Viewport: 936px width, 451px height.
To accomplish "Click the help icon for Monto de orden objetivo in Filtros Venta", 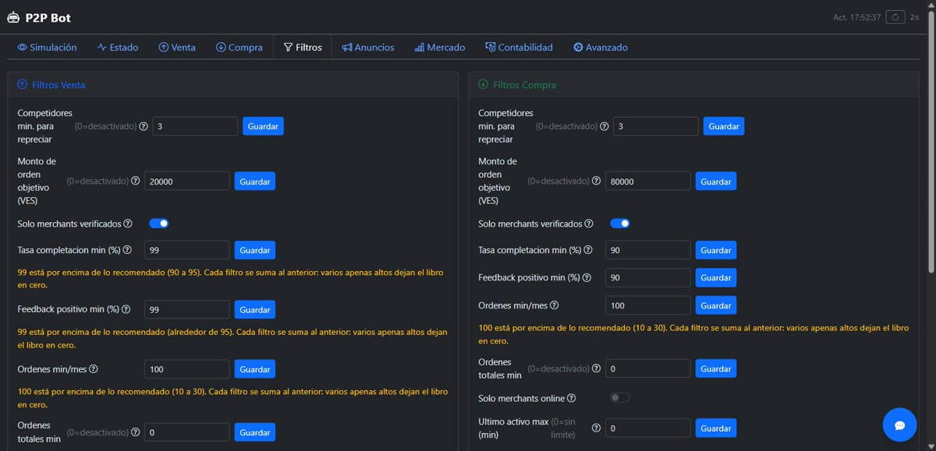I will [x=135, y=181].
